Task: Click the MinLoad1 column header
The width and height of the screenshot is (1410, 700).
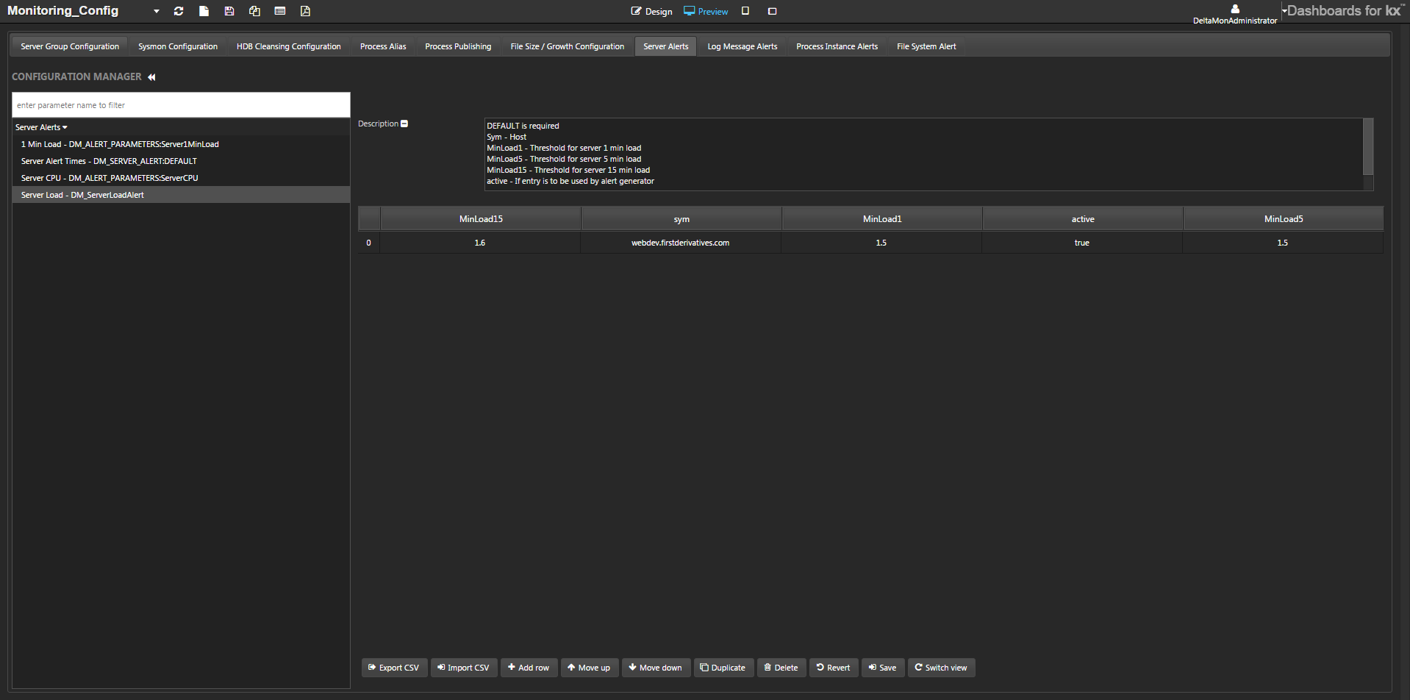Action: pos(882,219)
